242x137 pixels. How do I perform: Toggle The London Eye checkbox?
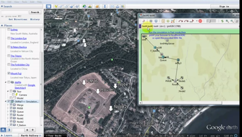[x=9, y=38]
